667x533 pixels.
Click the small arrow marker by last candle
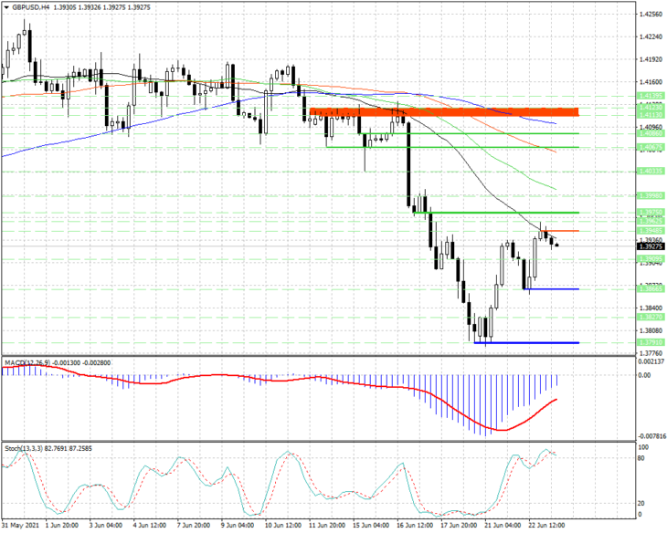556,245
